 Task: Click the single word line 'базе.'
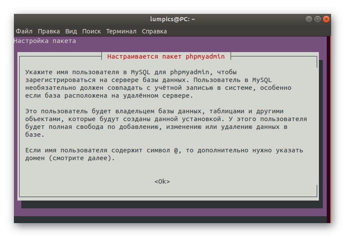coord(35,135)
